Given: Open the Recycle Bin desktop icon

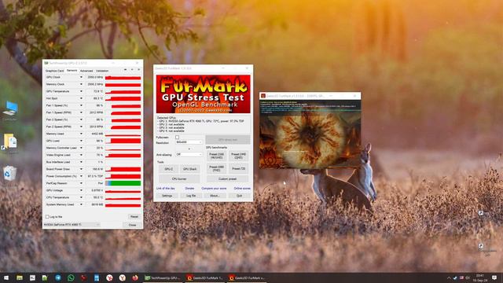Looking at the screenshot, I should click(9, 173).
